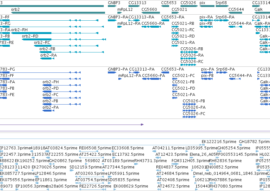Click transcript CG5026-RA
The height and width of the screenshot is (191, 270).
pos(192,55)
